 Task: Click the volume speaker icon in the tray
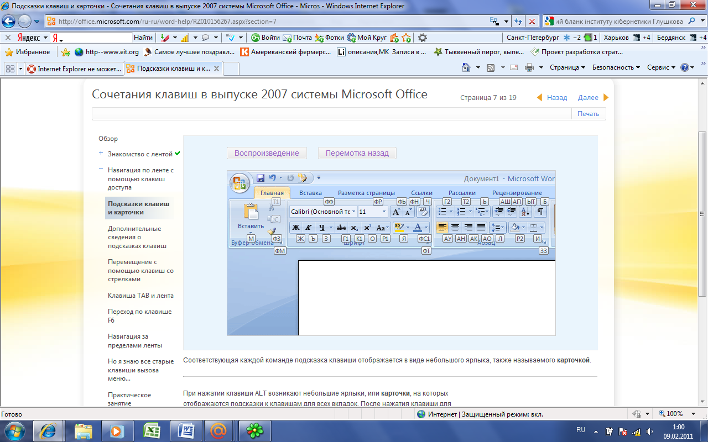pyautogui.click(x=650, y=431)
